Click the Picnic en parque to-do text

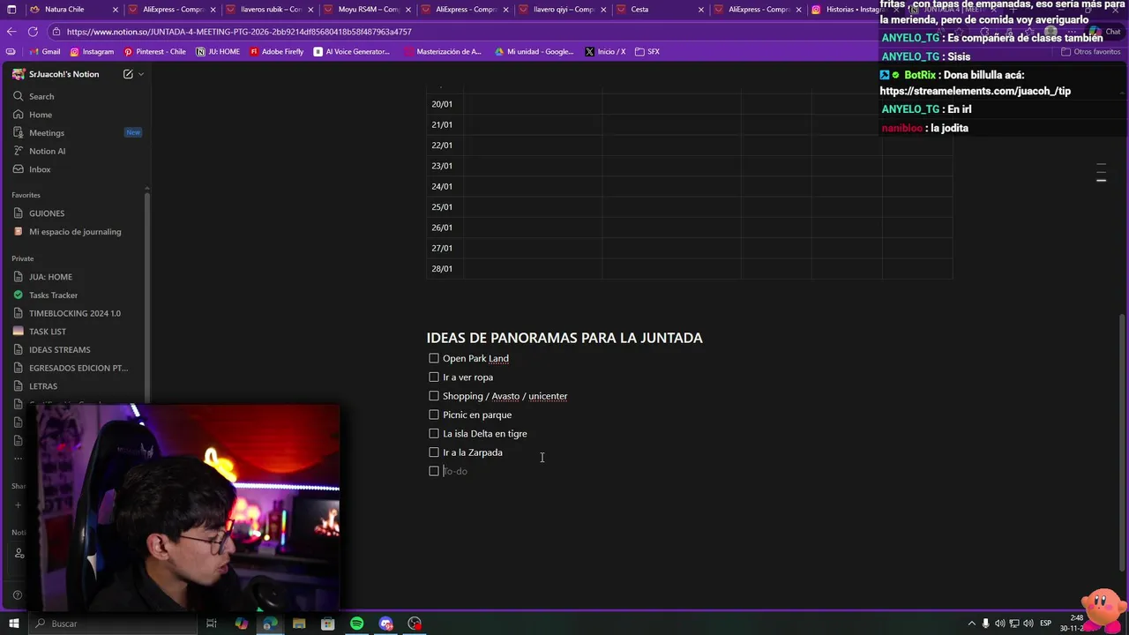(x=477, y=415)
